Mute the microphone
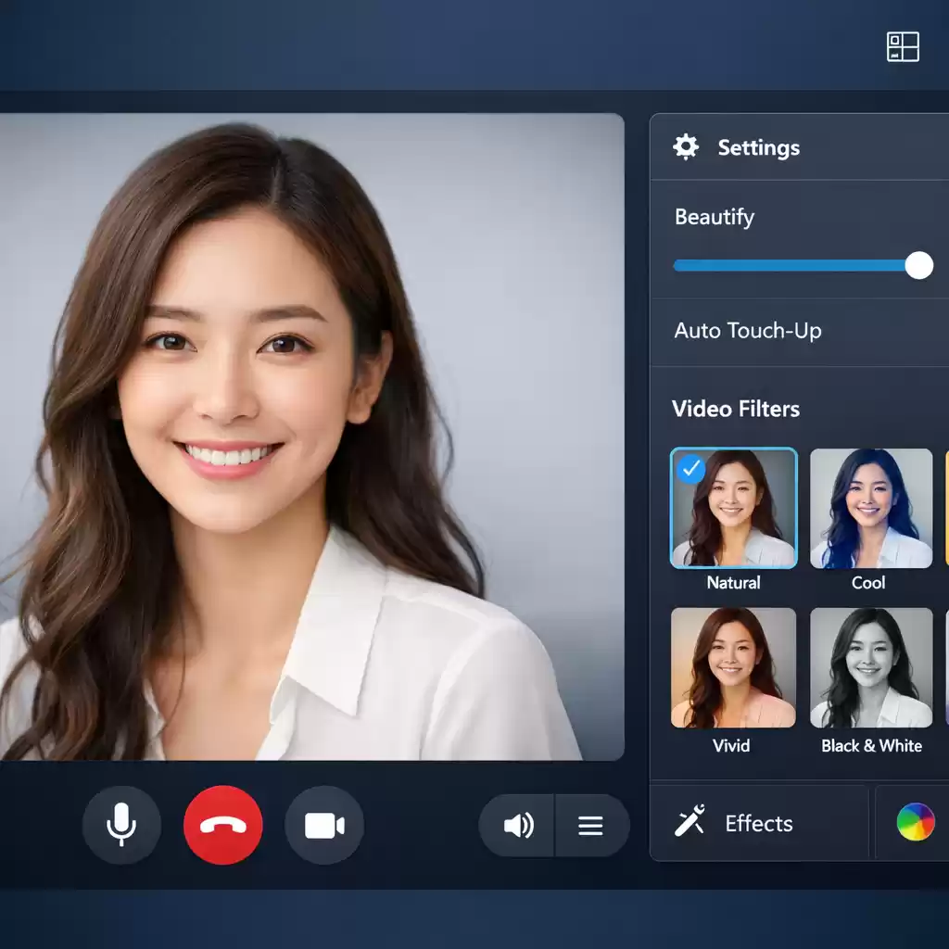Viewport: 949px width, 949px height. point(121,825)
